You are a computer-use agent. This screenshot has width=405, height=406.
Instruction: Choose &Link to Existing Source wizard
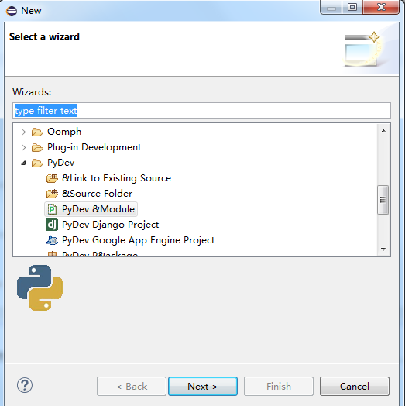click(116, 178)
